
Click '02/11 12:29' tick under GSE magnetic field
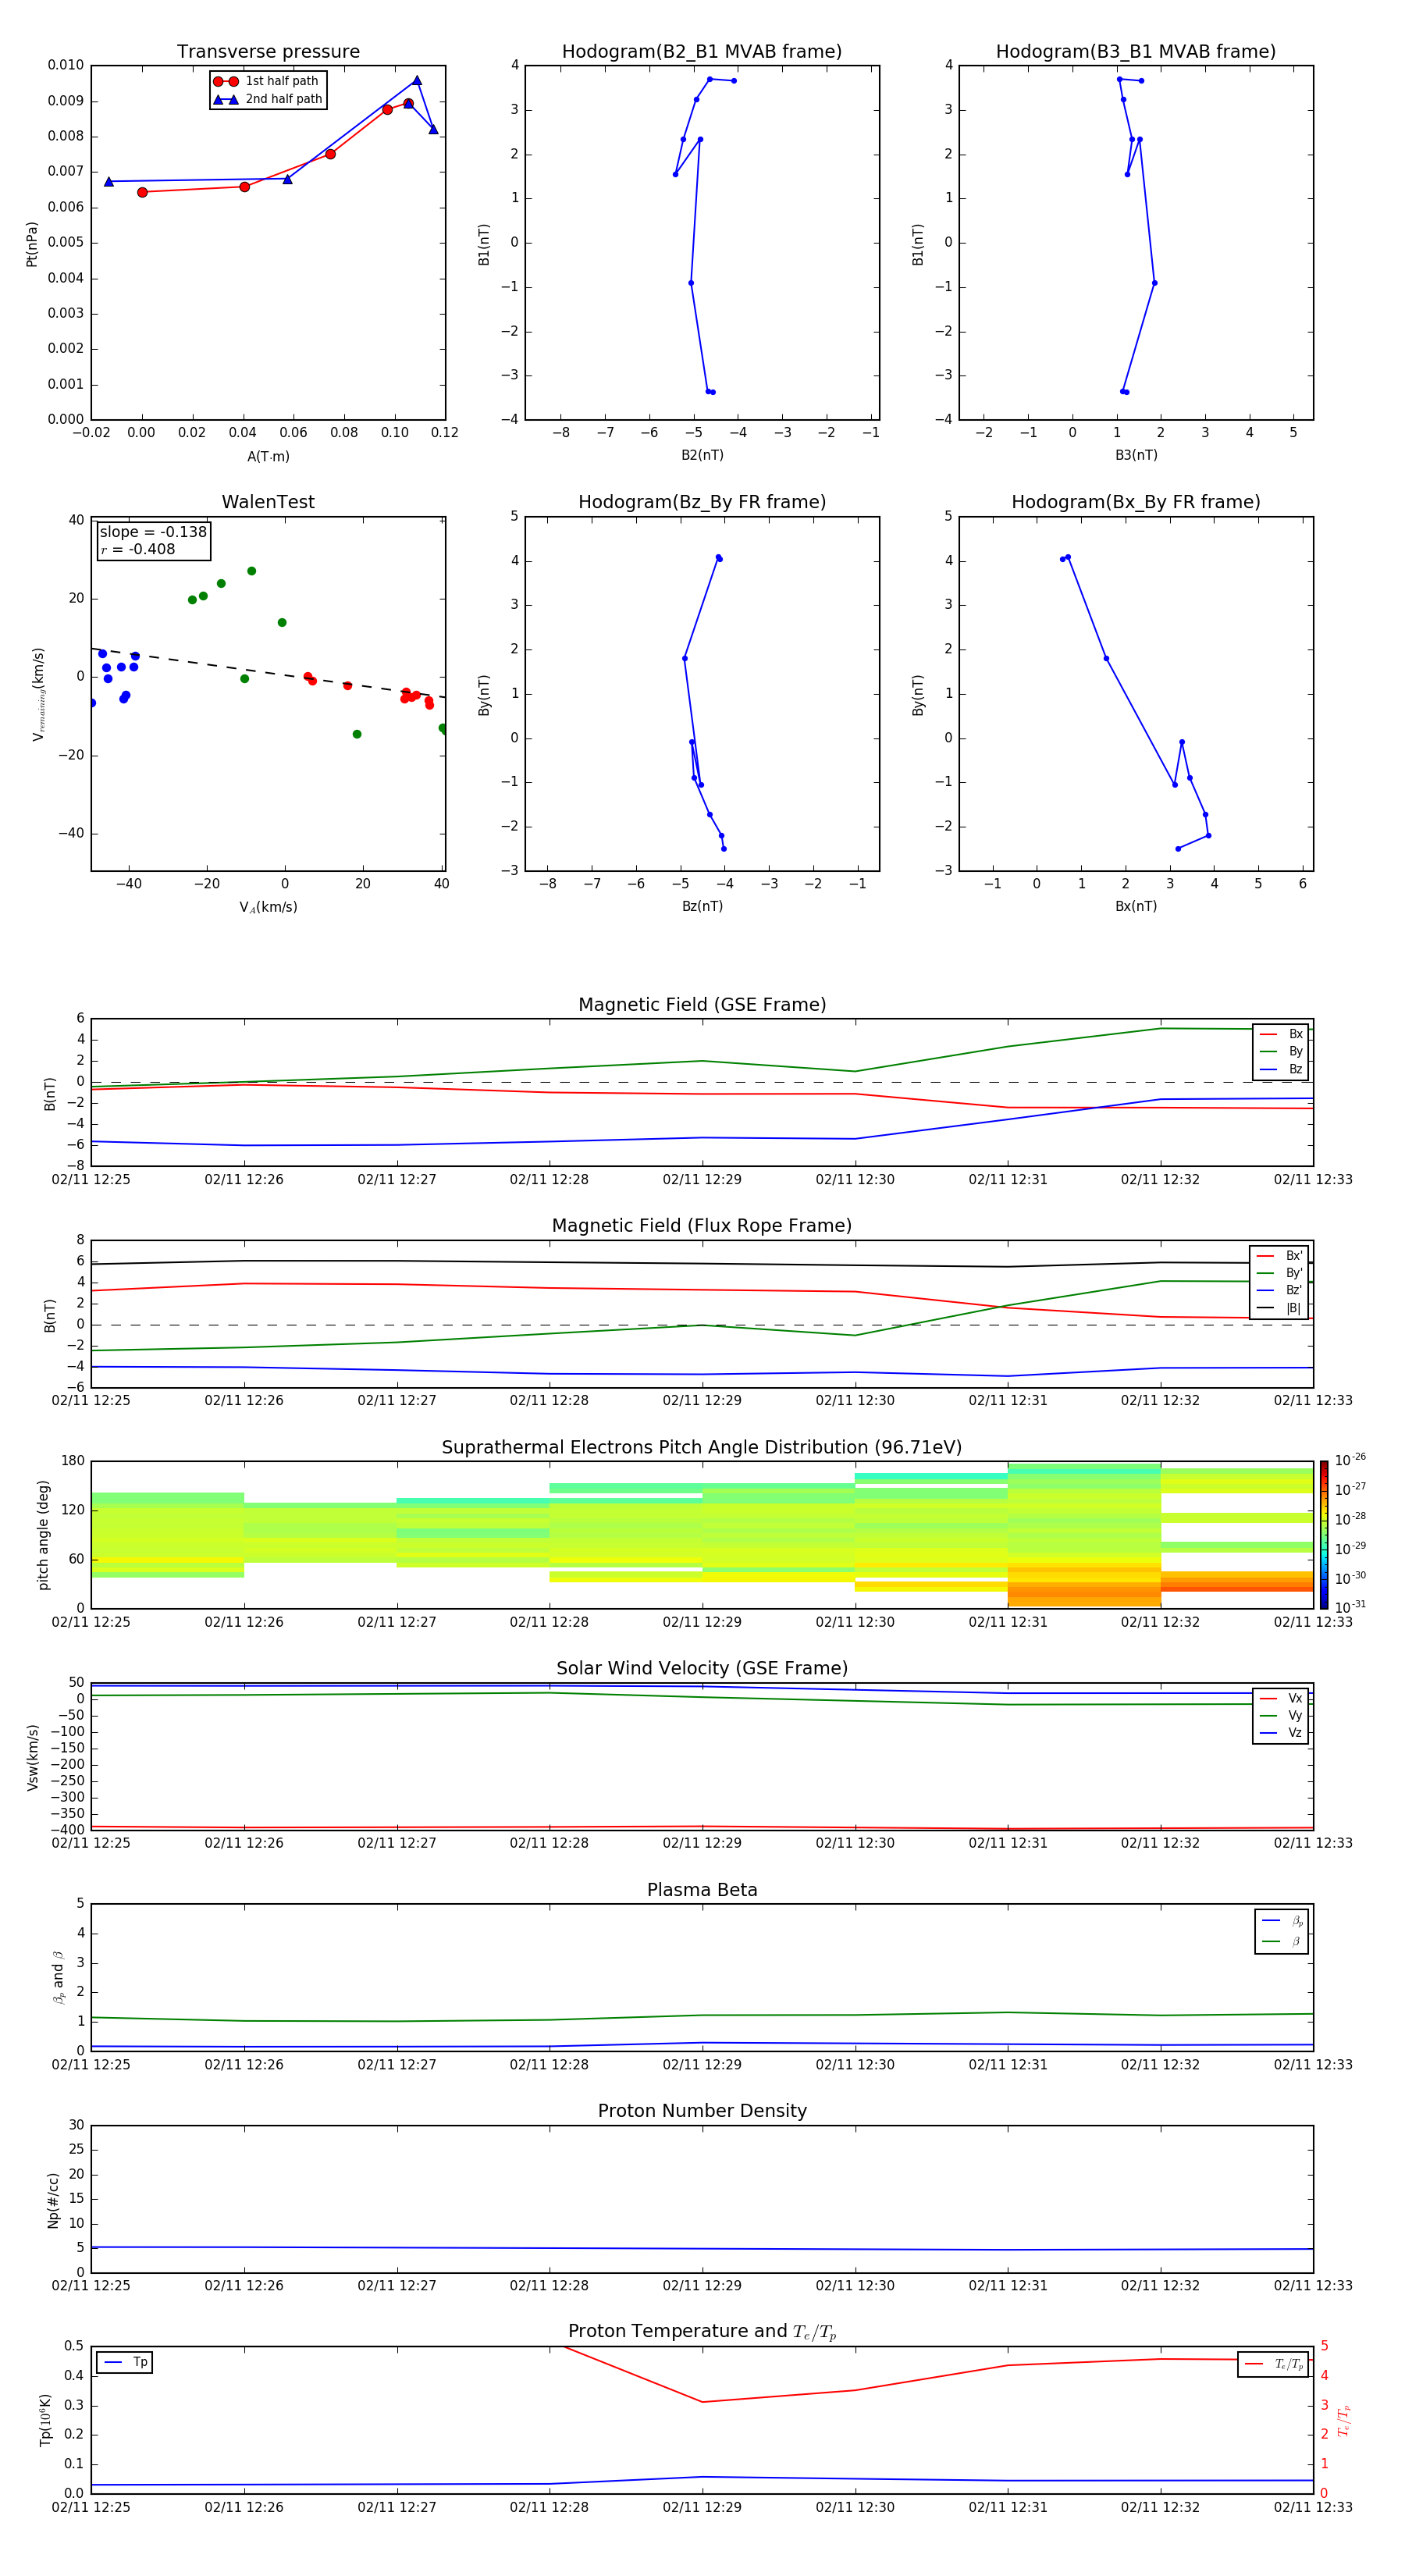pos(702,1180)
